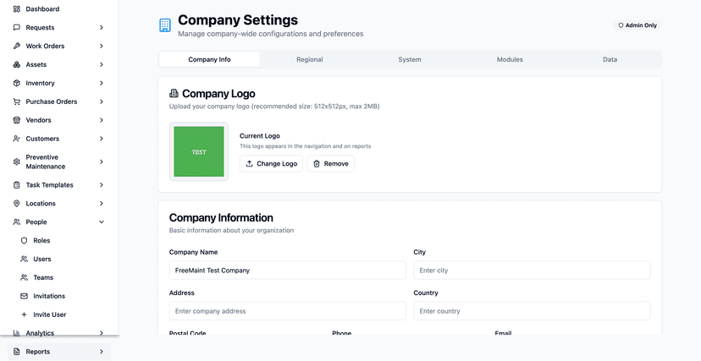Viewport: 701px width, 361px height.
Task: Click the Assets cubes icon
Action: [x=17, y=64]
